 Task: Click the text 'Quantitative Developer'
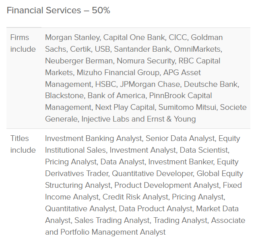point(153,174)
